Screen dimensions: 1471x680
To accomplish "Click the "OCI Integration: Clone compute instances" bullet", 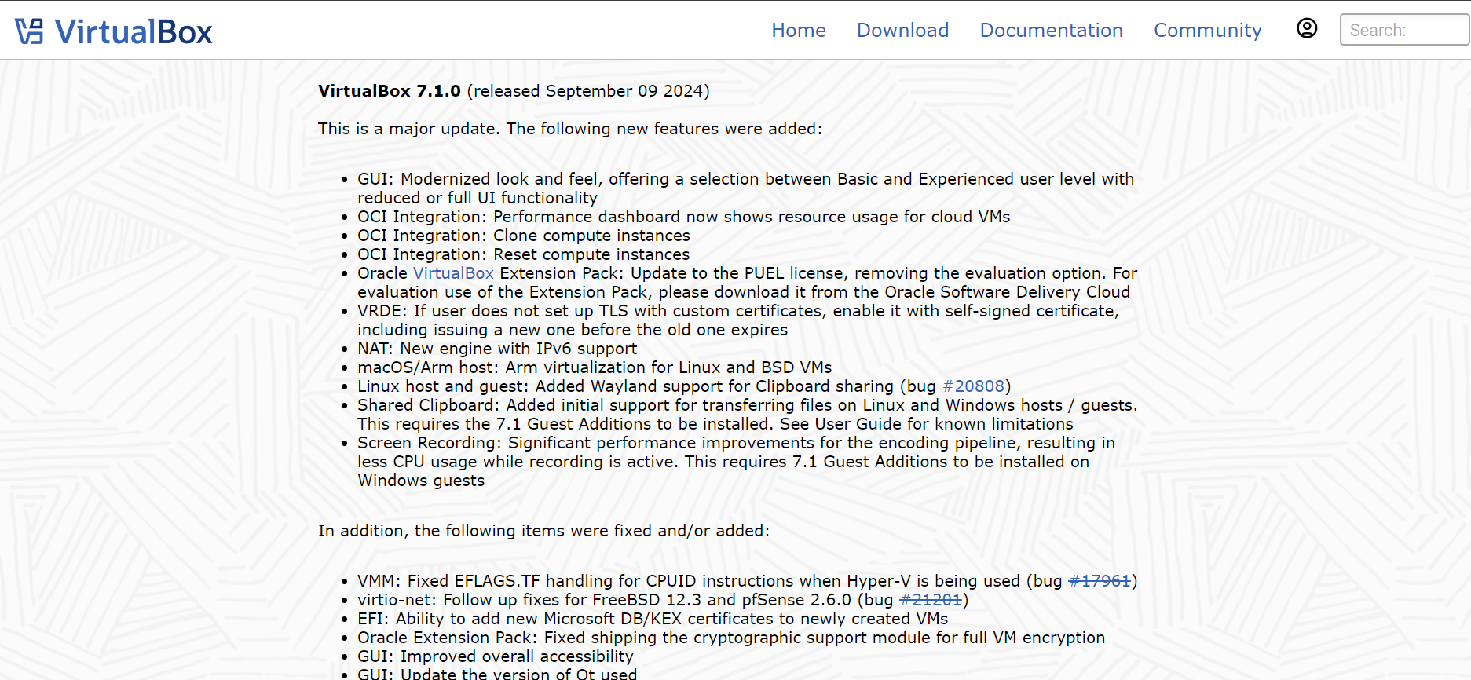I will coord(523,236).
